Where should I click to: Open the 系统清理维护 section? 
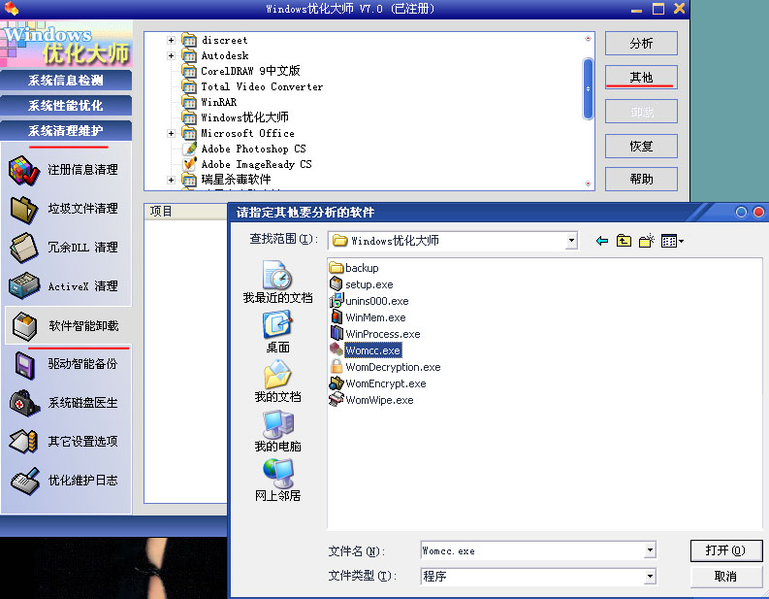[x=66, y=131]
